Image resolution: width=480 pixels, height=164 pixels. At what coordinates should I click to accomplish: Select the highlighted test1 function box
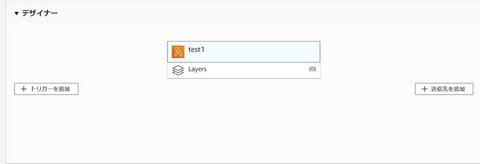[x=244, y=52]
